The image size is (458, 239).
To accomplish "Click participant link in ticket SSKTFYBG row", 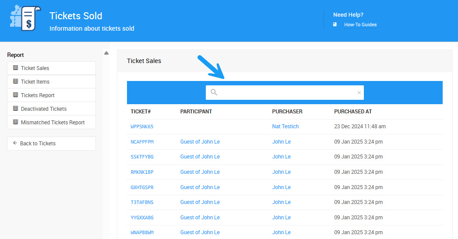I will coord(200,157).
